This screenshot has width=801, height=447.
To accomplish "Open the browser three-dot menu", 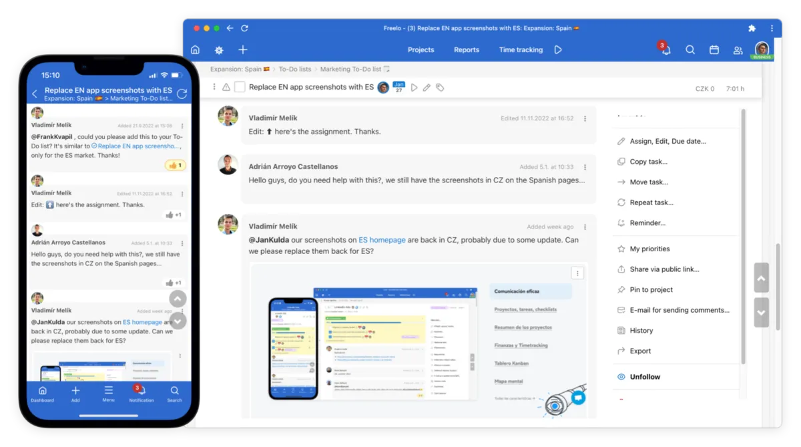I will (772, 28).
